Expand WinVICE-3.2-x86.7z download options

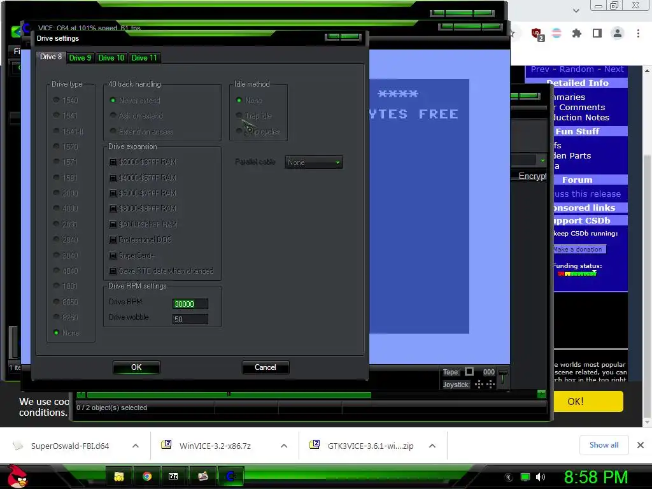pos(284,446)
